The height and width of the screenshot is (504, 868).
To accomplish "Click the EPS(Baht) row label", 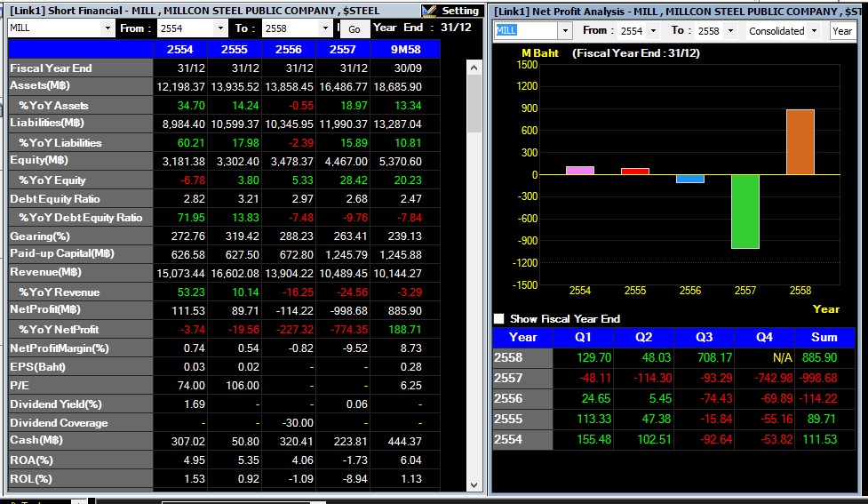I will 81,366.
